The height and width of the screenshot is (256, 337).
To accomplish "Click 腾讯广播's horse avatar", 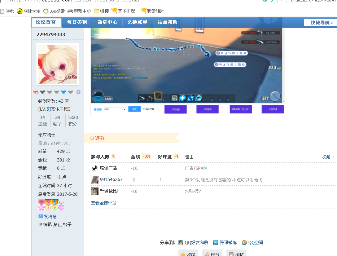I will point(95,168).
